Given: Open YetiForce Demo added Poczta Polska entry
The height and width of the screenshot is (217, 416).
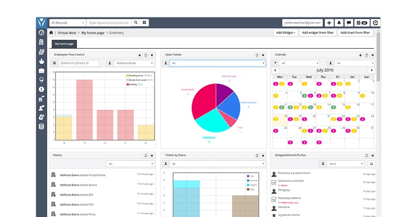Looking at the screenshot, I should (x=82, y=175).
